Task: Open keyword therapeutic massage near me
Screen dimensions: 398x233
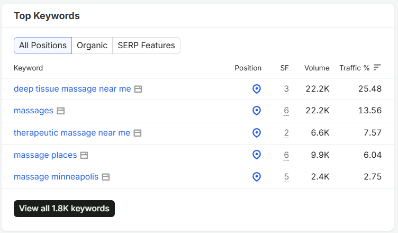Action: 72,132
